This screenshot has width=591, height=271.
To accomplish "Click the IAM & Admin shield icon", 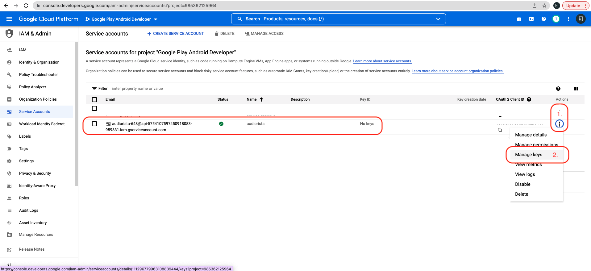I will [x=9, y=33].
